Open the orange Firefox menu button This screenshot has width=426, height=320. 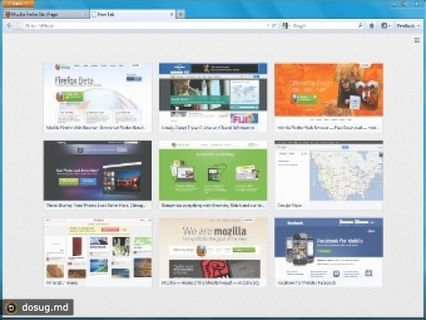(x=18, y=3)
